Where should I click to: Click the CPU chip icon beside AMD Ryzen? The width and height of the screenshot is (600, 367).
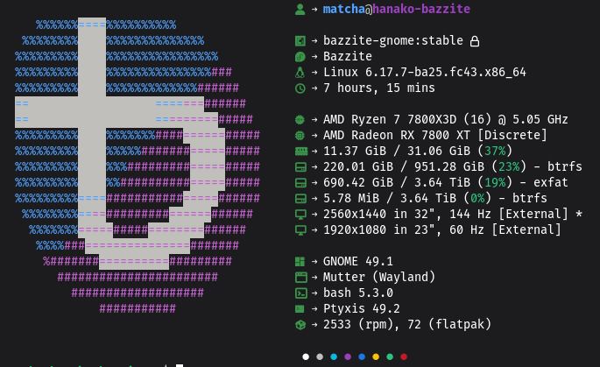pos(300,120)
